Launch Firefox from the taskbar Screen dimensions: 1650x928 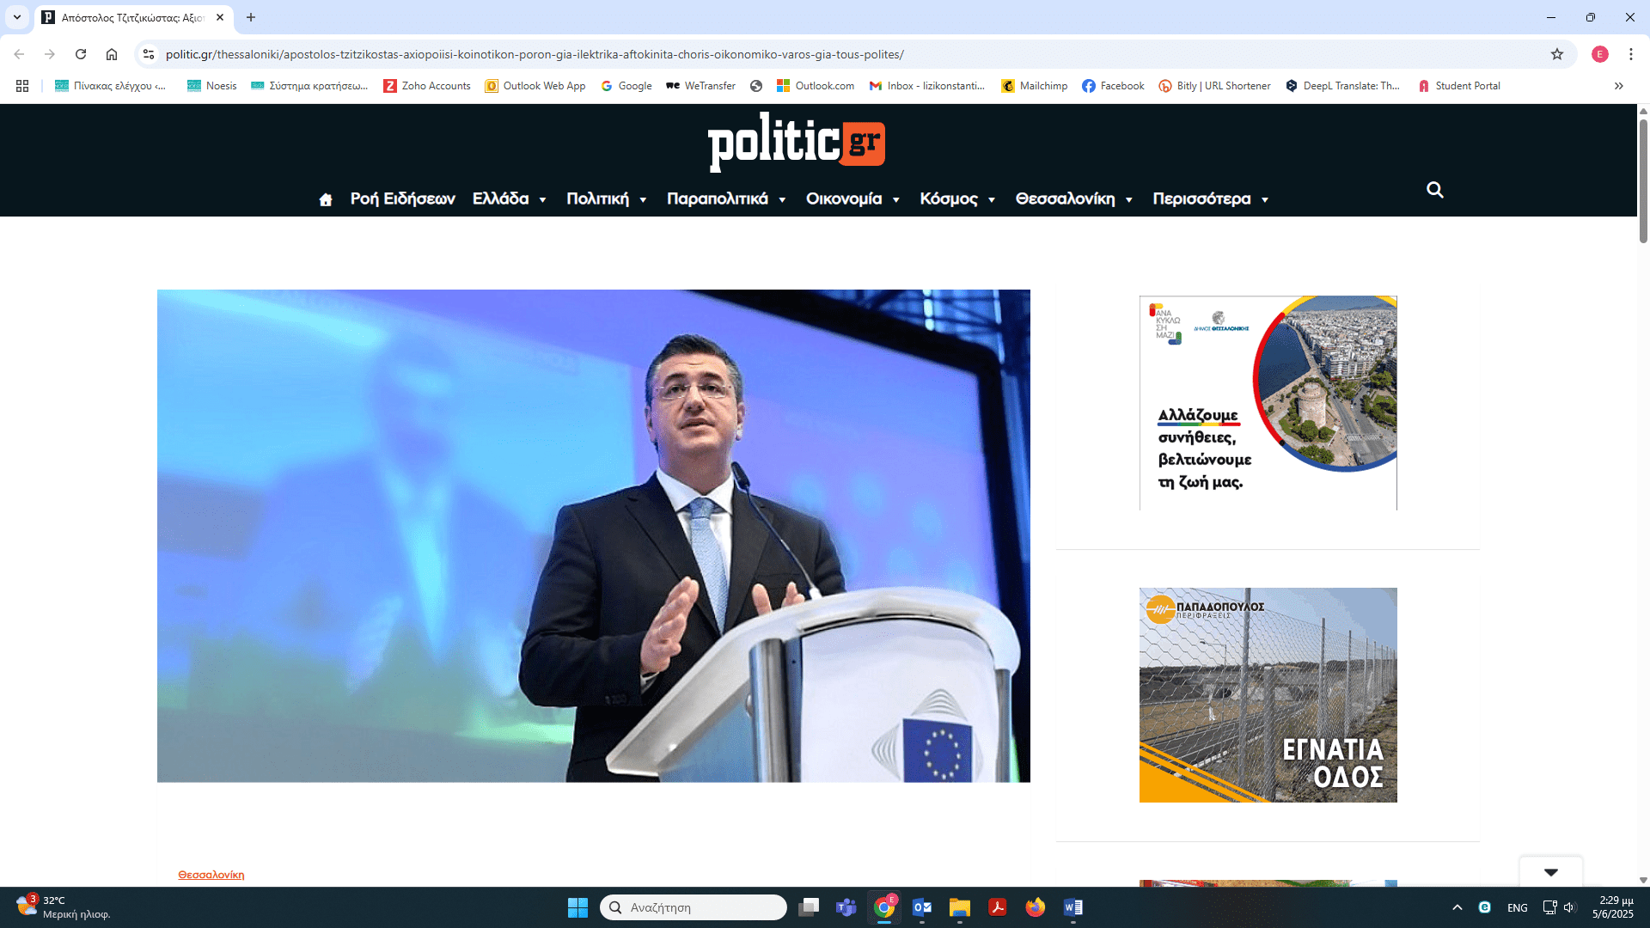point(1035,907)
